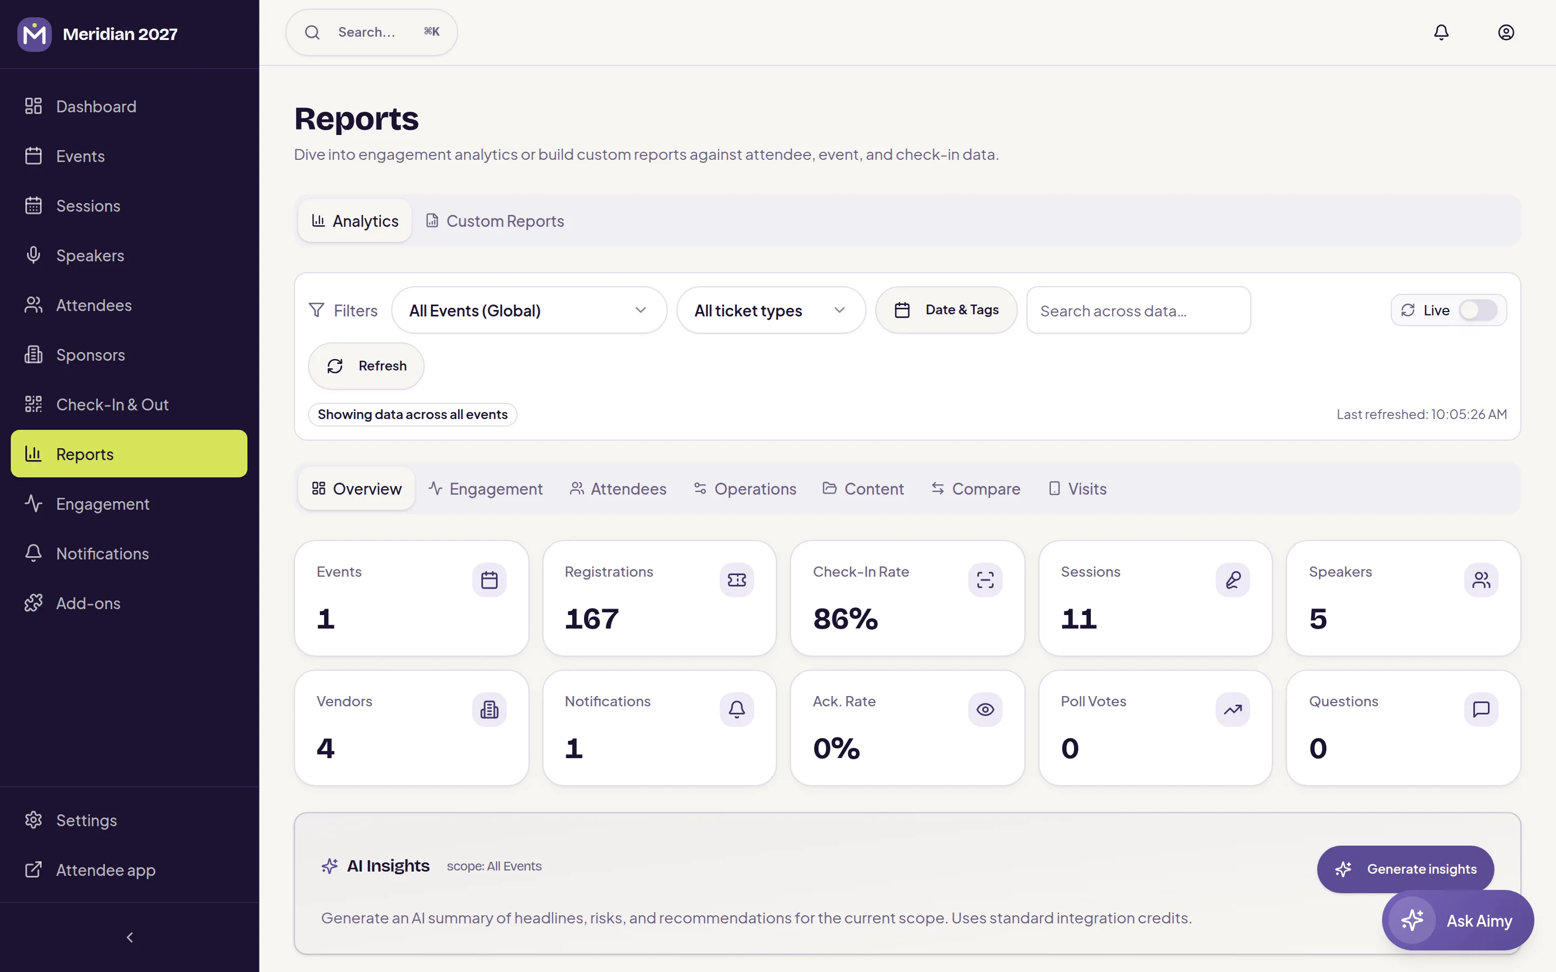Click the sparkle icon beside AI Insights
The image size is (1556, 972).
click(x=330, y=866)
